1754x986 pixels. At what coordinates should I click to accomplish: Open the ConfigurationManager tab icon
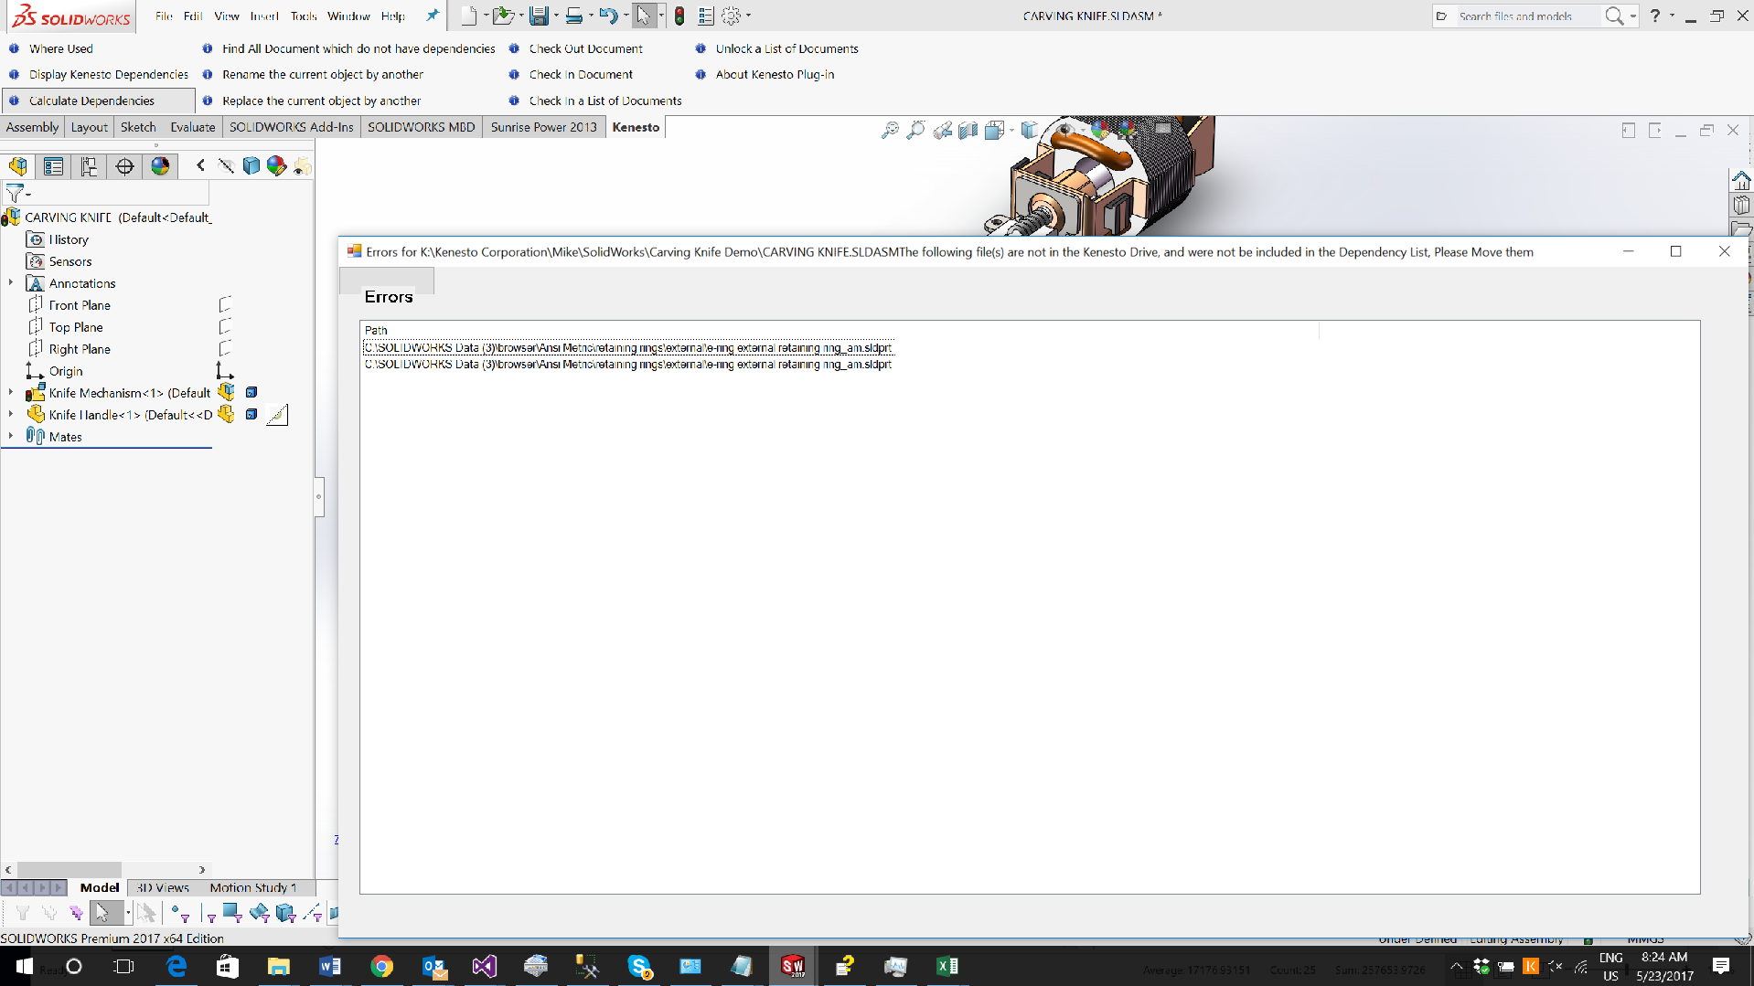pos(89,166)
